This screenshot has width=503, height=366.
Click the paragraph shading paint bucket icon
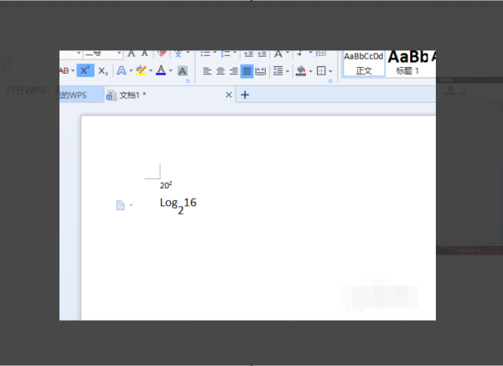tap(300, 71)
